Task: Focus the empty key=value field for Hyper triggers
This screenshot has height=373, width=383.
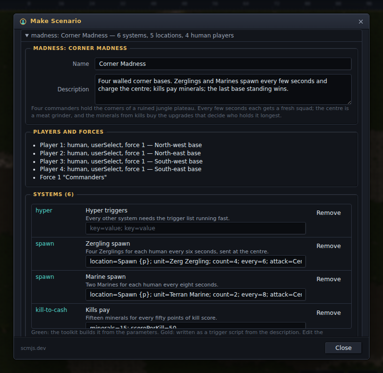Action: point(195,228)
